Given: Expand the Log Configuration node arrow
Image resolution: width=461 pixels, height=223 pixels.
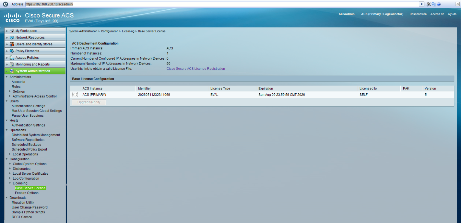Looking at the screenshot, I should (x=10, y=178).
